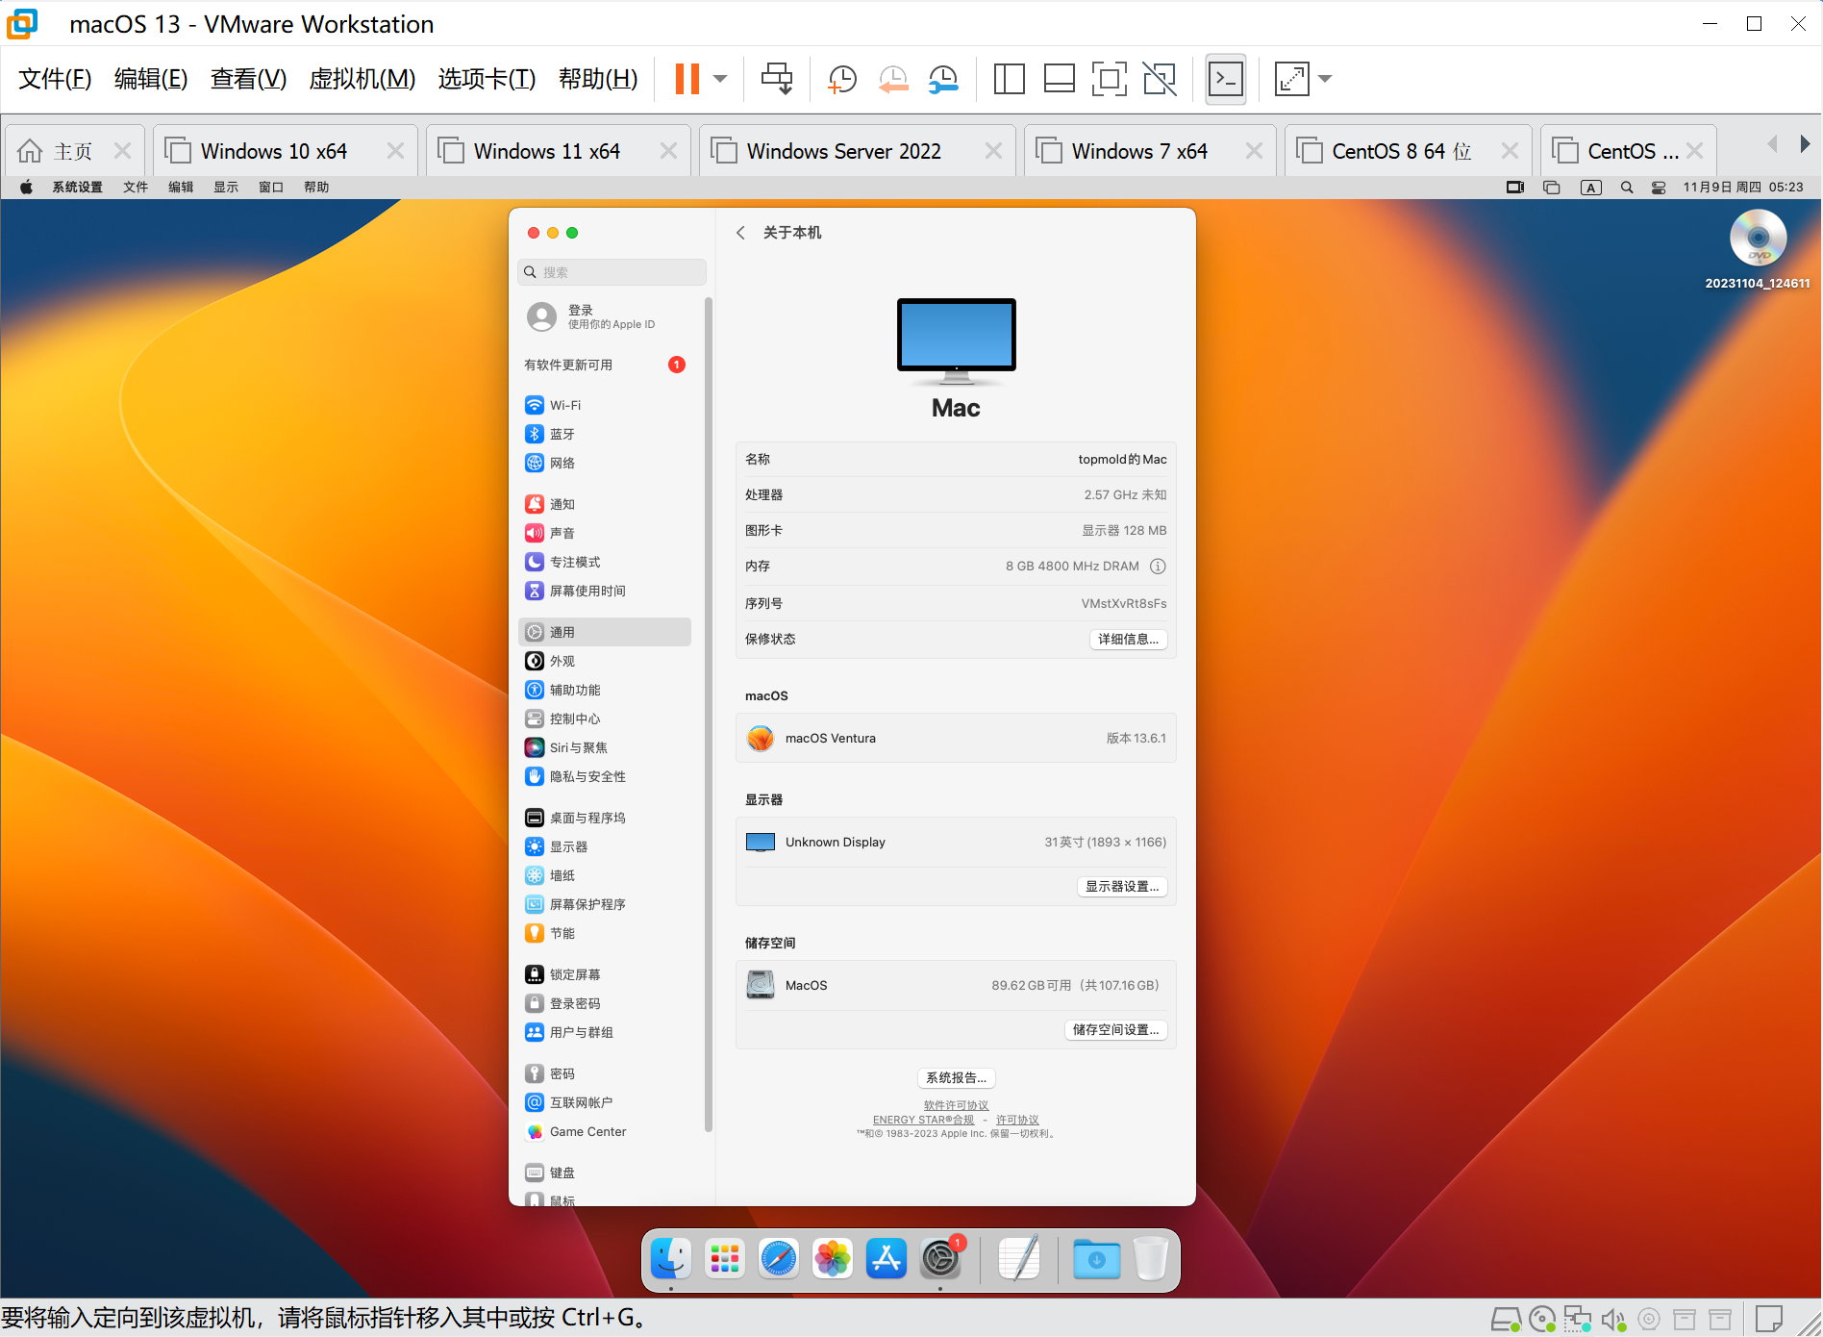The image size is (1823, 1337).
Task: Open App Store from the Dock
Action: (x=887, y=1258)
